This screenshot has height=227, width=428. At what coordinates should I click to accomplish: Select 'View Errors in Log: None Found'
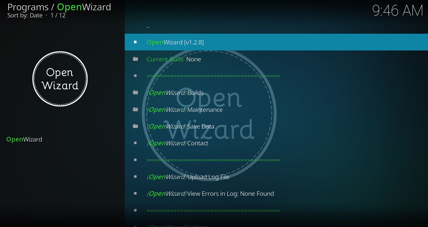[x=210, y=193]
